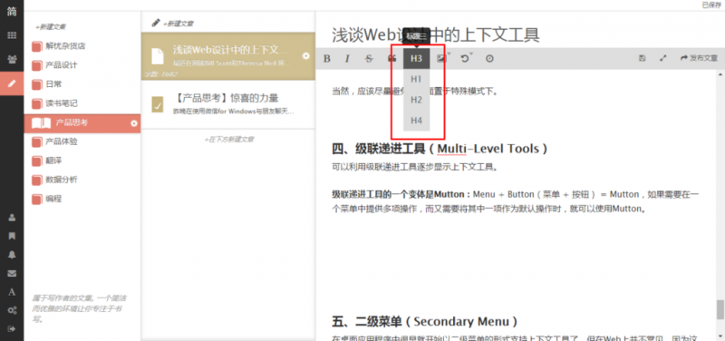
Task: Click the editor vertical scrollbar thumb
Action: (x=720, y=309)
